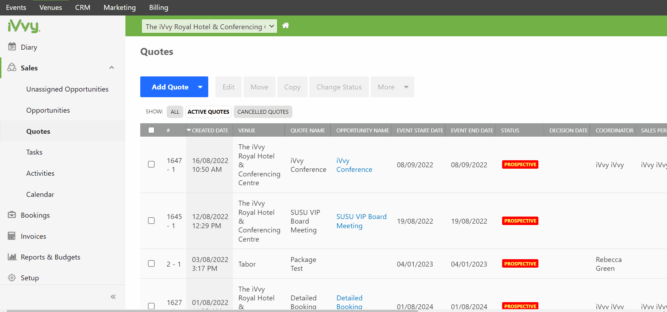Open the Venues top menu
The width and height of the screenshot is (667, 312).
(51, 7)
